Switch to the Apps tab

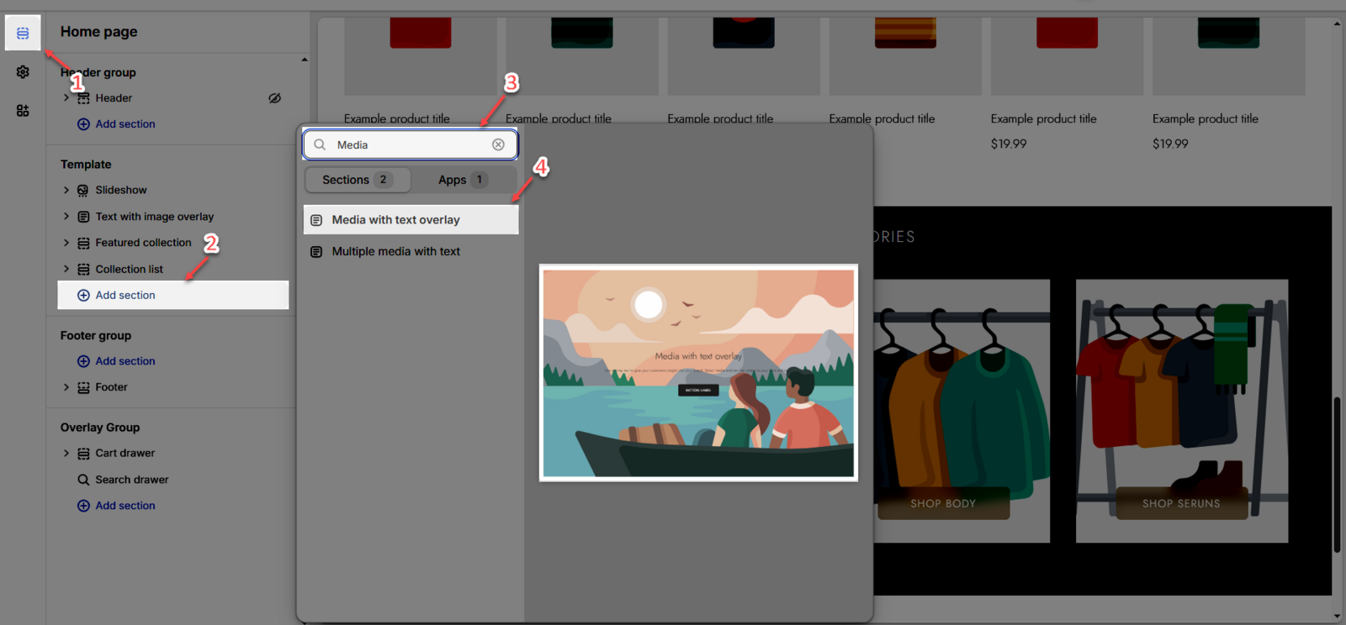(x=462, y=180)
